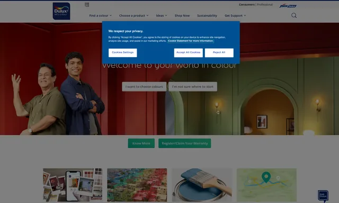This screenshot has width=339, height=203.
Task: Expand the Choose a product menu
Action: pyautogui.click(x=133, y=15)
